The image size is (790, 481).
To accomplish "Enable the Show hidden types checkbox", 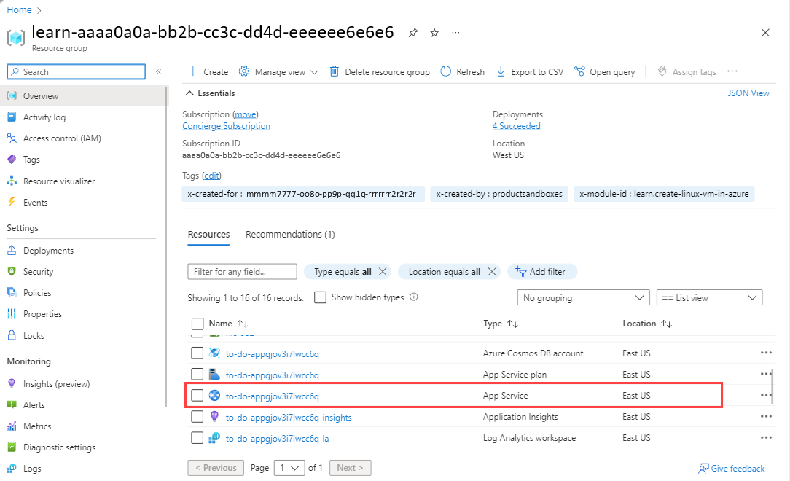I will tap(320, 297).
